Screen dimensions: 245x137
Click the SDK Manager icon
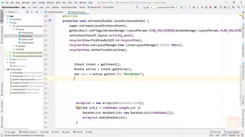[233, 7]
